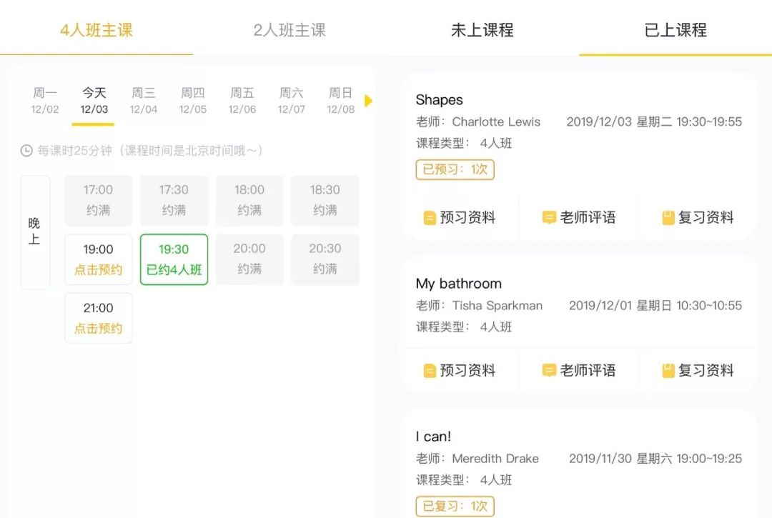The height and width of the screenshot is (518, 772).
Task: Select the booked green 19:30 class slot
Action: pyautogui.click(x=174, y=259)
